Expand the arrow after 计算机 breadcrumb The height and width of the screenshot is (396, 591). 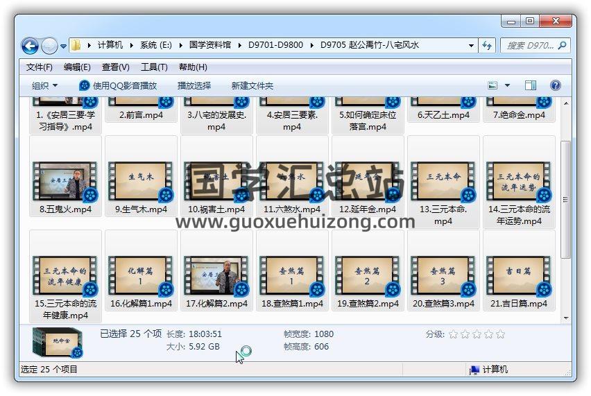[132, 46]
